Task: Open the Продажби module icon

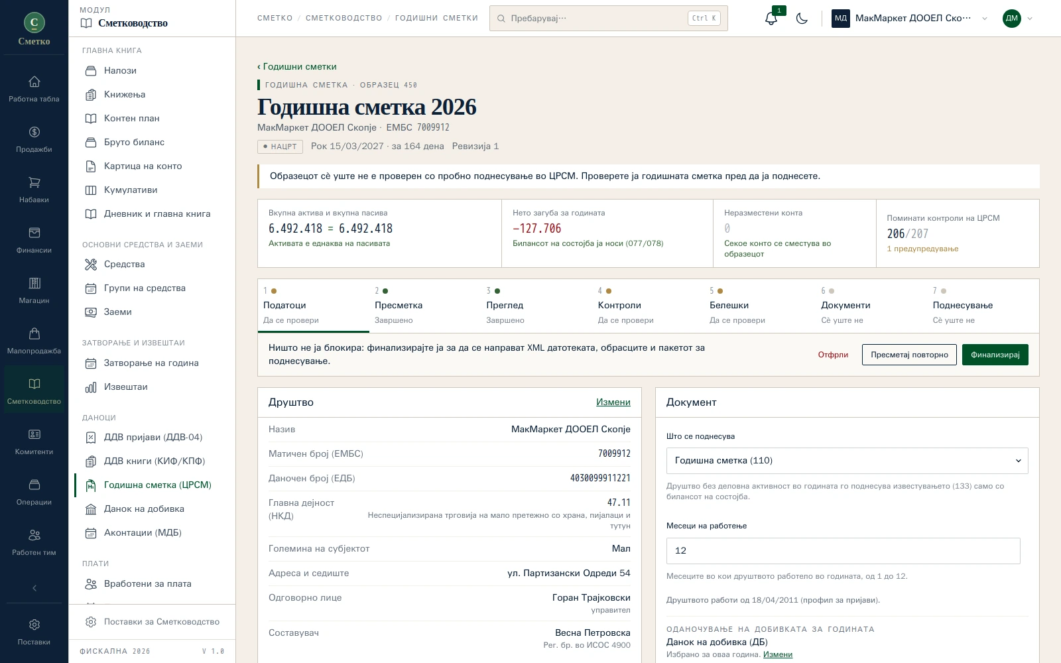Action: tap(34, 139)
